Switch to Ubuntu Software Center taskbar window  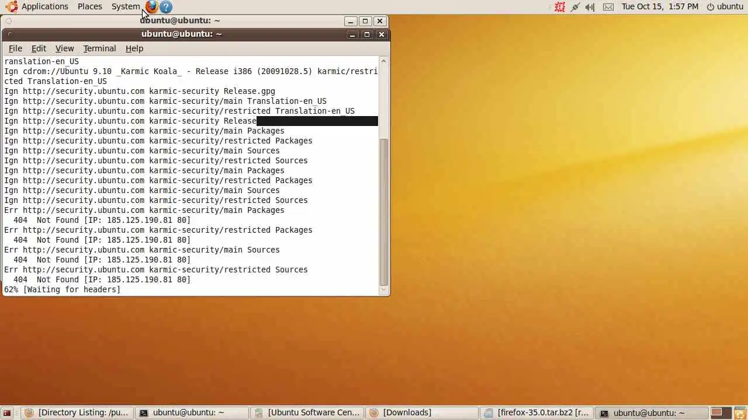pos(307,412)
